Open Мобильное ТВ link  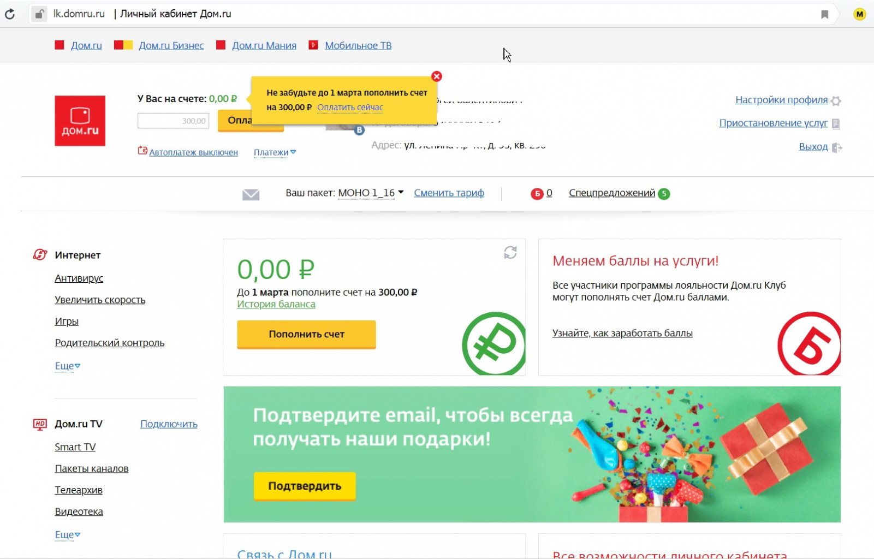(x=358, y=45)
